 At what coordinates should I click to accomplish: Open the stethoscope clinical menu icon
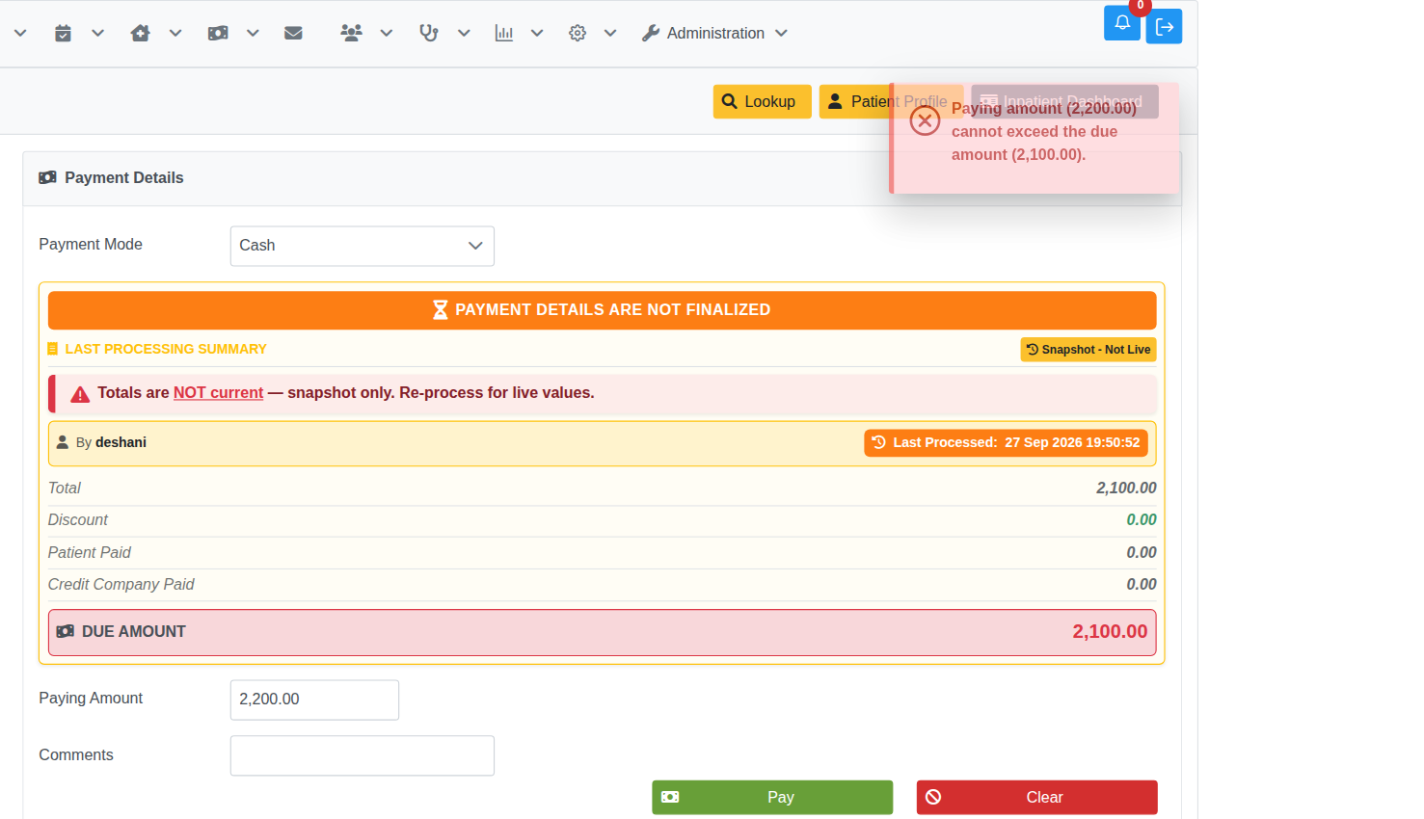[429, 33]
